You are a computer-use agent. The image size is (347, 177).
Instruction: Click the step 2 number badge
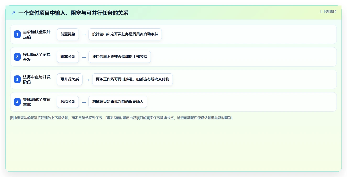17,57
